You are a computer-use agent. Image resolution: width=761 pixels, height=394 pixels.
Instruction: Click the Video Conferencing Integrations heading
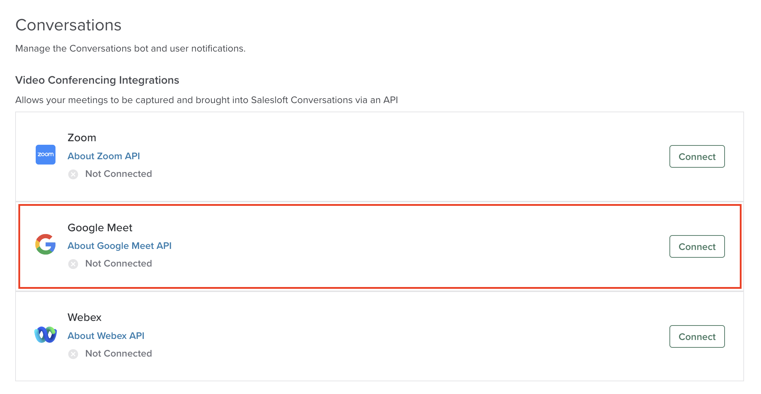tap(97, 80)
